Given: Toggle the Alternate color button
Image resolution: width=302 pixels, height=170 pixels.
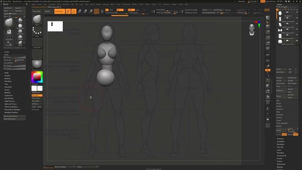Looking at the screenshot, I should [x=37, y=95].
